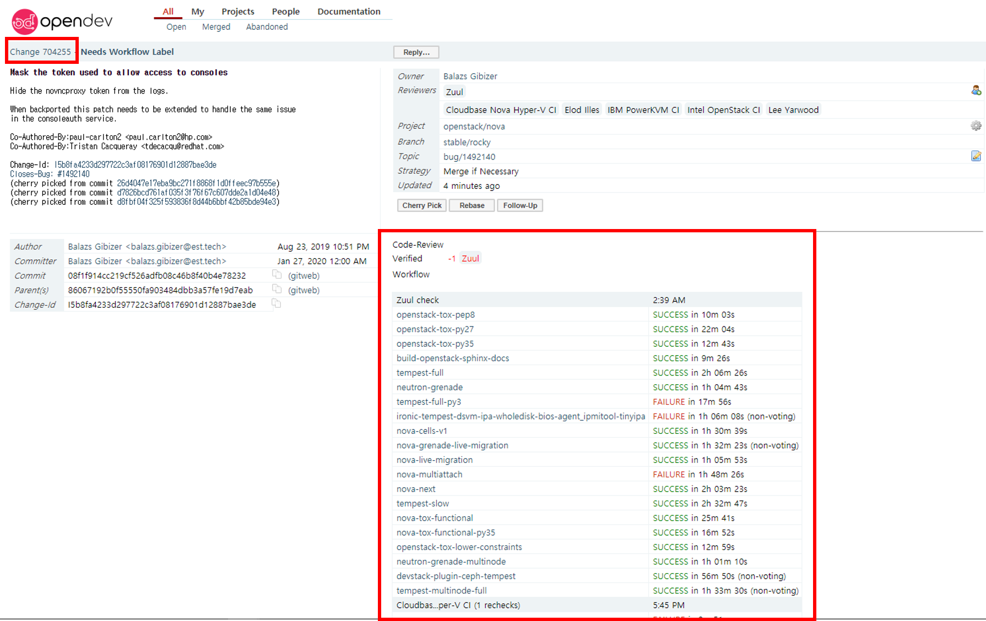Copy the Commit hash with clipboard icon
The width and height of the screenshot is (986, 621).
click(277, 275)
